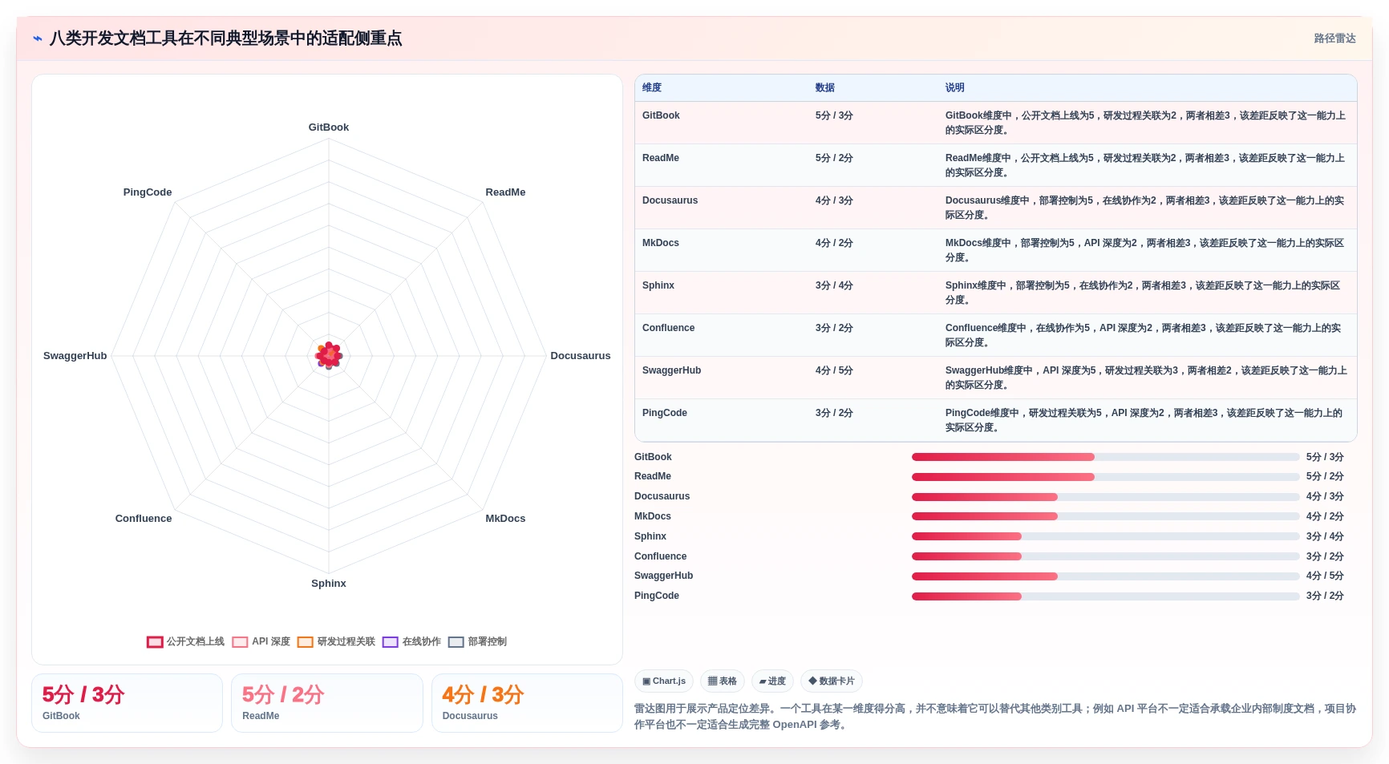Click the 进度 tag chip
Screen dimensions: 1389x764
772,681
